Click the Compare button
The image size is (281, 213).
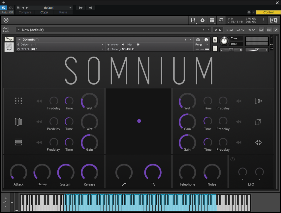[25, 12]
